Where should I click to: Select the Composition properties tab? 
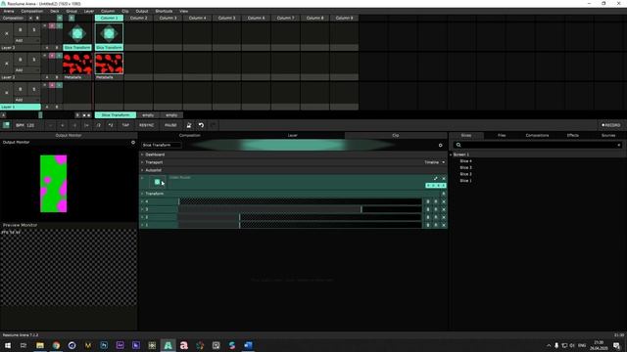click(190, 135)
